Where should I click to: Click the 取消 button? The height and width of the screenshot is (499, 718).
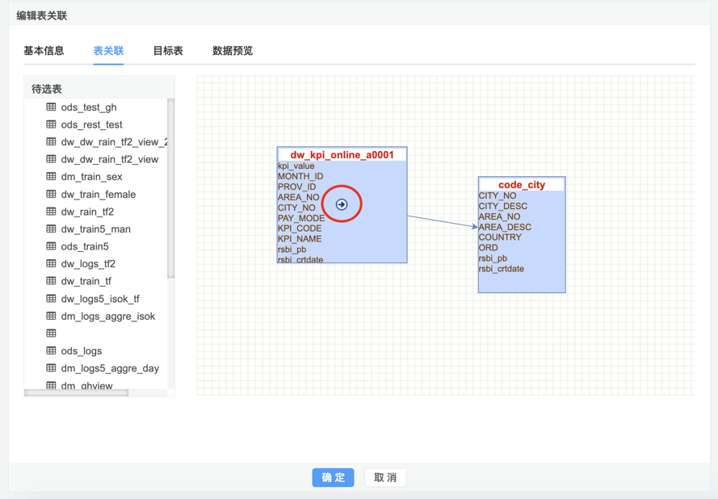pos(385,477)
